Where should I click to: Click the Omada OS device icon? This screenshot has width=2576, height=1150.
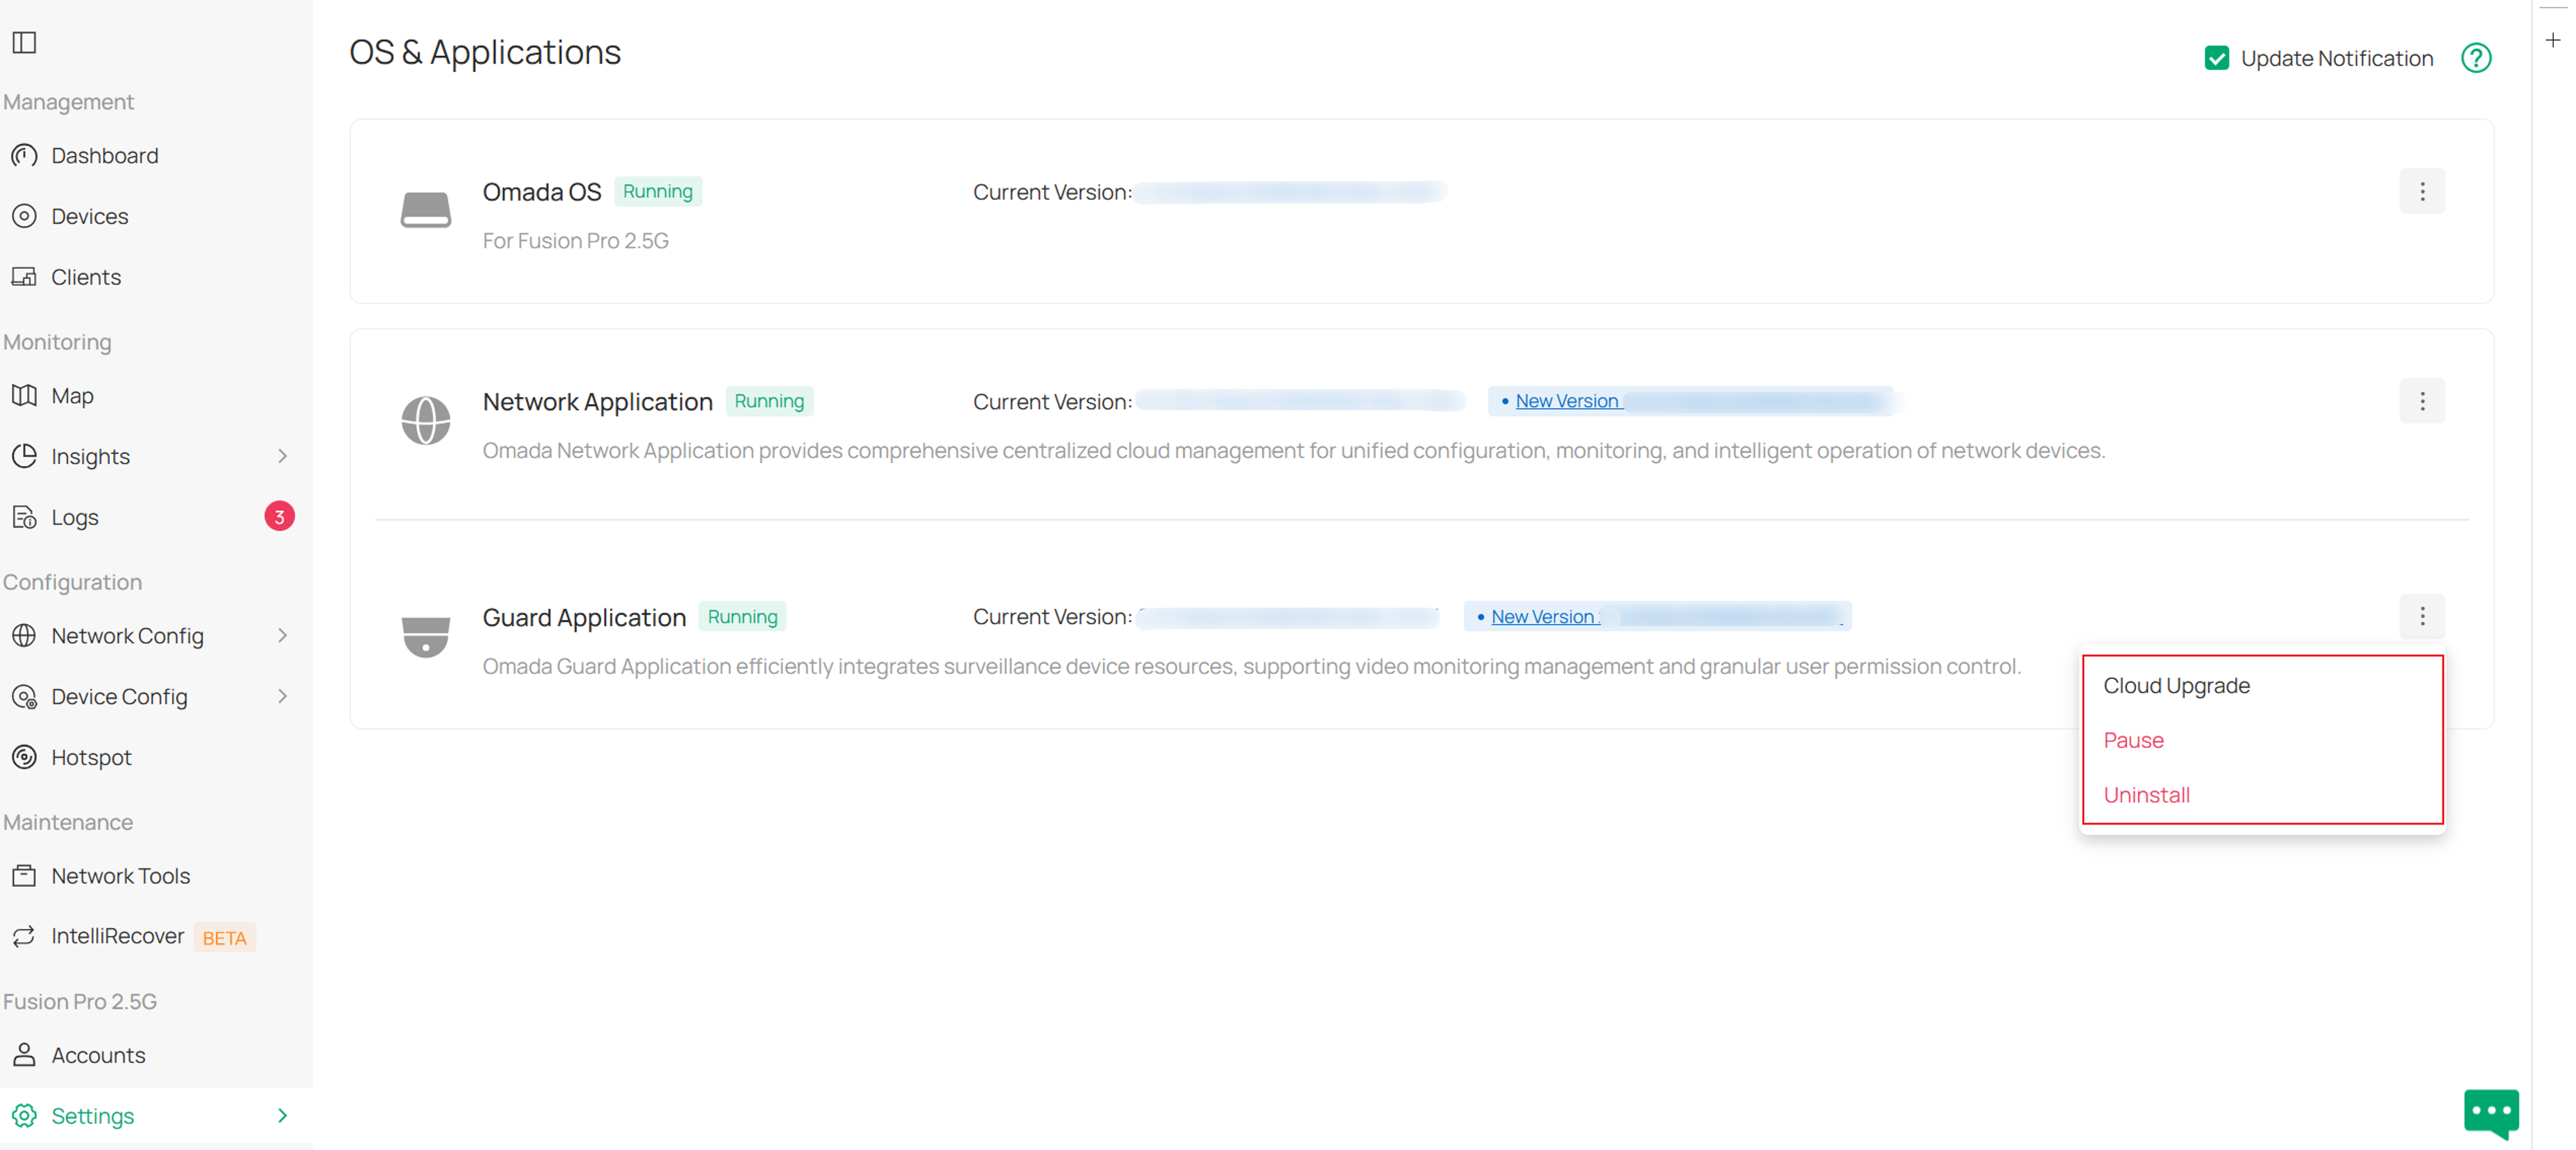click(426, 210)
